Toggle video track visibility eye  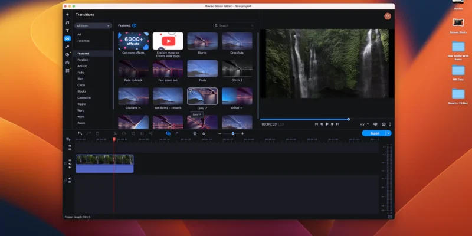tap(70, 160)
